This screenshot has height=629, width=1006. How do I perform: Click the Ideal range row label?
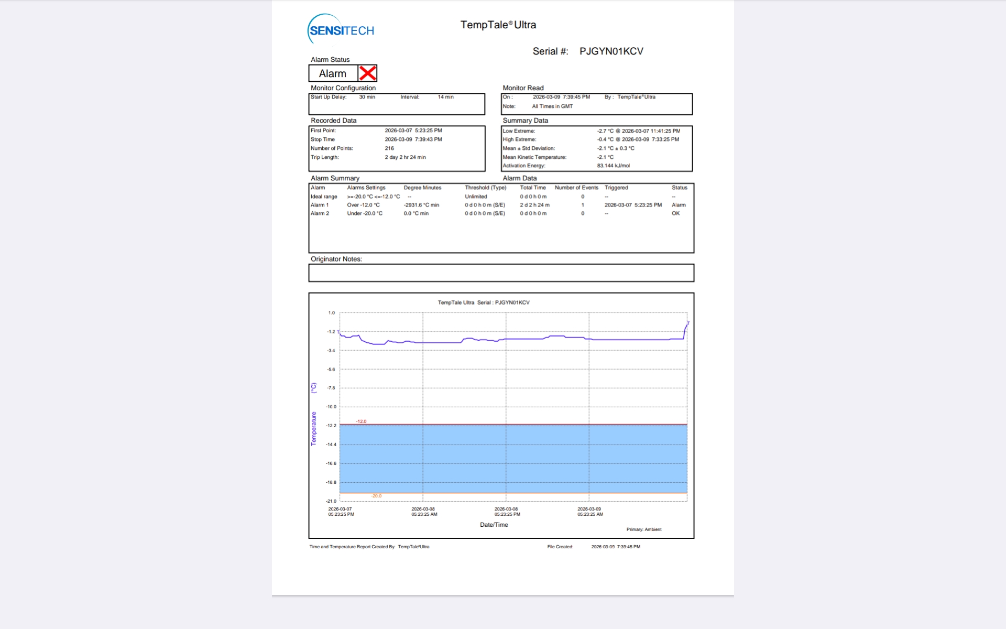point(324,197)
